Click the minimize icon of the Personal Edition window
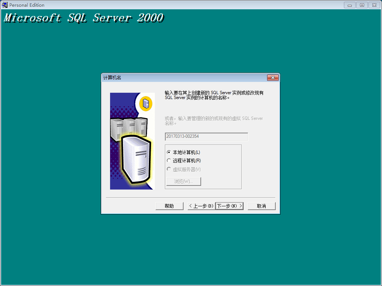Viewport: 382px width, 286px height. (350, 5)
